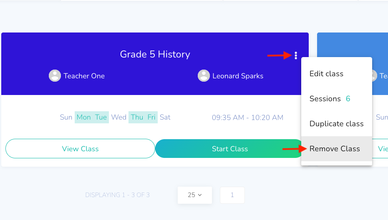Click Teacher One's avatar icon
The height and width of the screenshot is (220, 388).
tap(55, 76)
